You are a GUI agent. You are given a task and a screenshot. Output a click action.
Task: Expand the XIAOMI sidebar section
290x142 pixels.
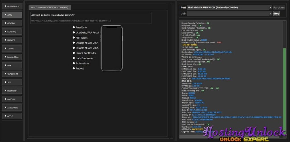pos(12,49)
